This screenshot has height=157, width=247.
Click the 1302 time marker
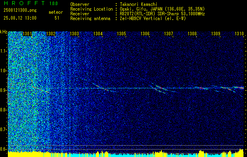[51, 33]
